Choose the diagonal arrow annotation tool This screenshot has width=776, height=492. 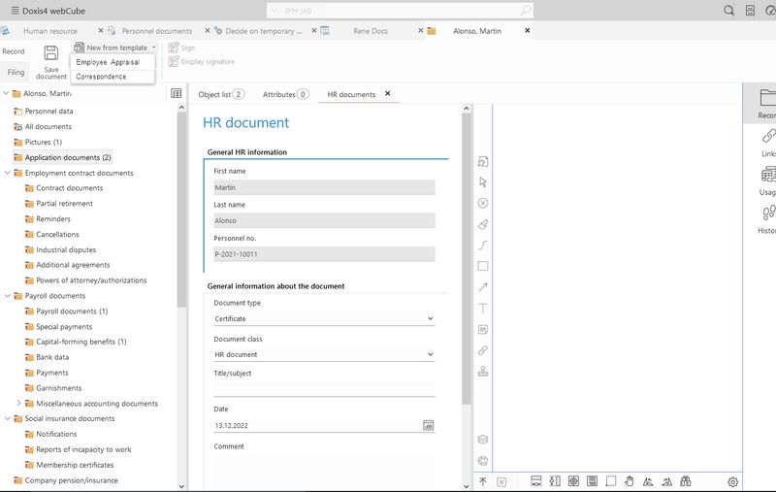click(x=483, y=287)
